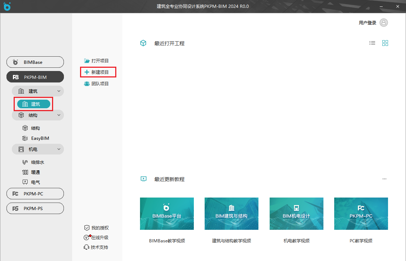
Task: Click the more tutorials ellipsis icon
Action: [384, 179]
